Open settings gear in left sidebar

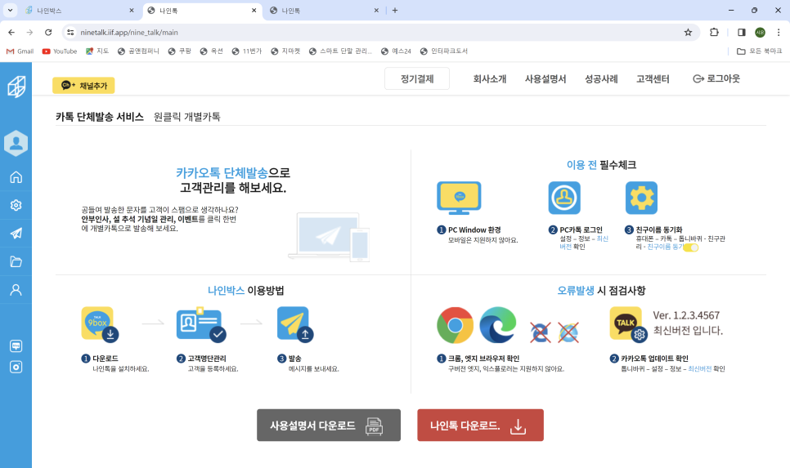pos(16,205)
